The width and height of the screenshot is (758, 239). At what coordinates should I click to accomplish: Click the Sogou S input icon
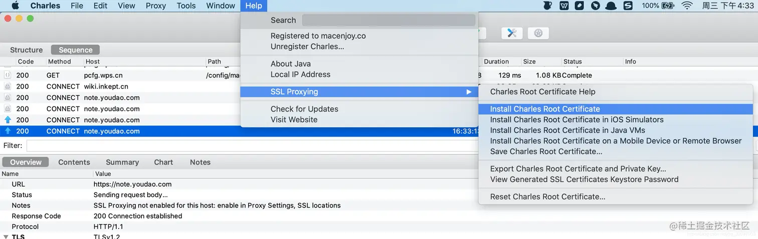[x=628, y=5]
